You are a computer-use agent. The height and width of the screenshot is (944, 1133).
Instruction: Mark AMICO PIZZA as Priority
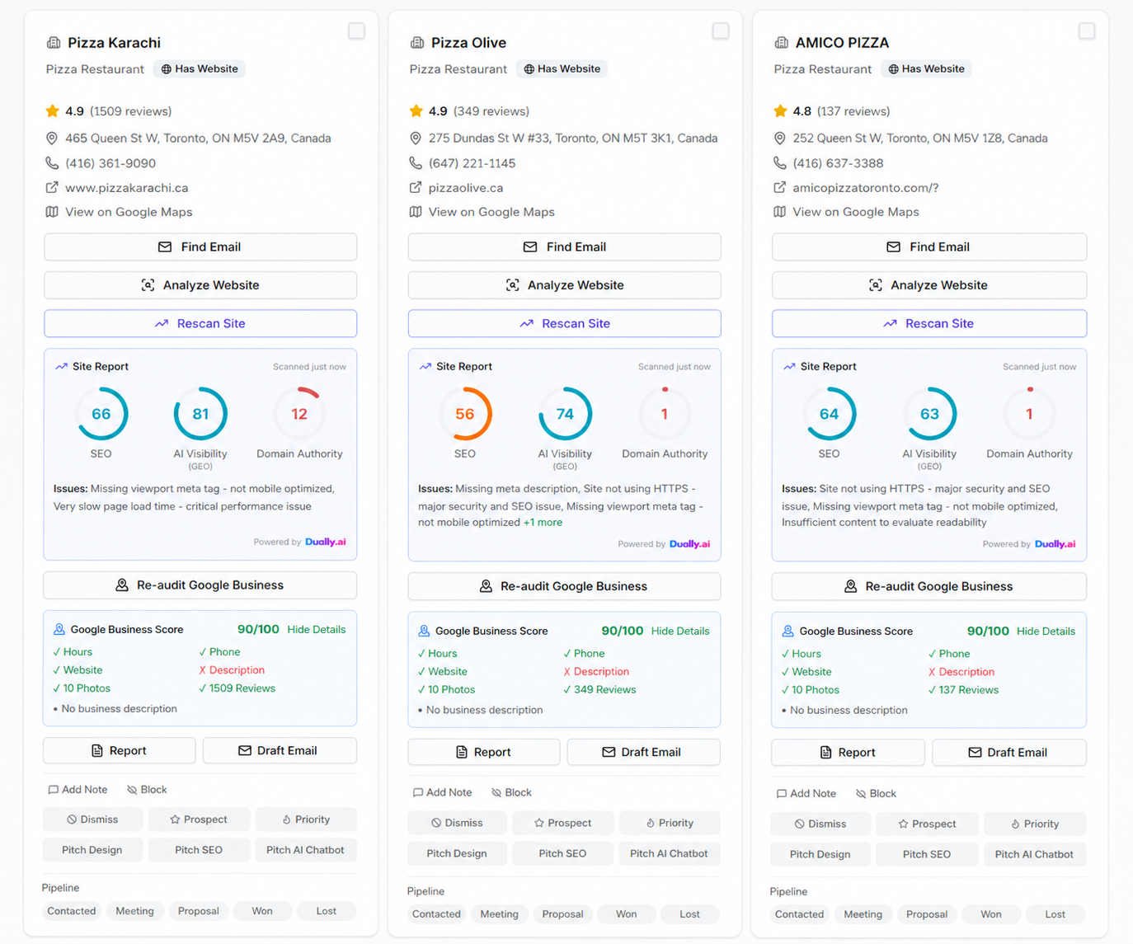coord(1035,824)
